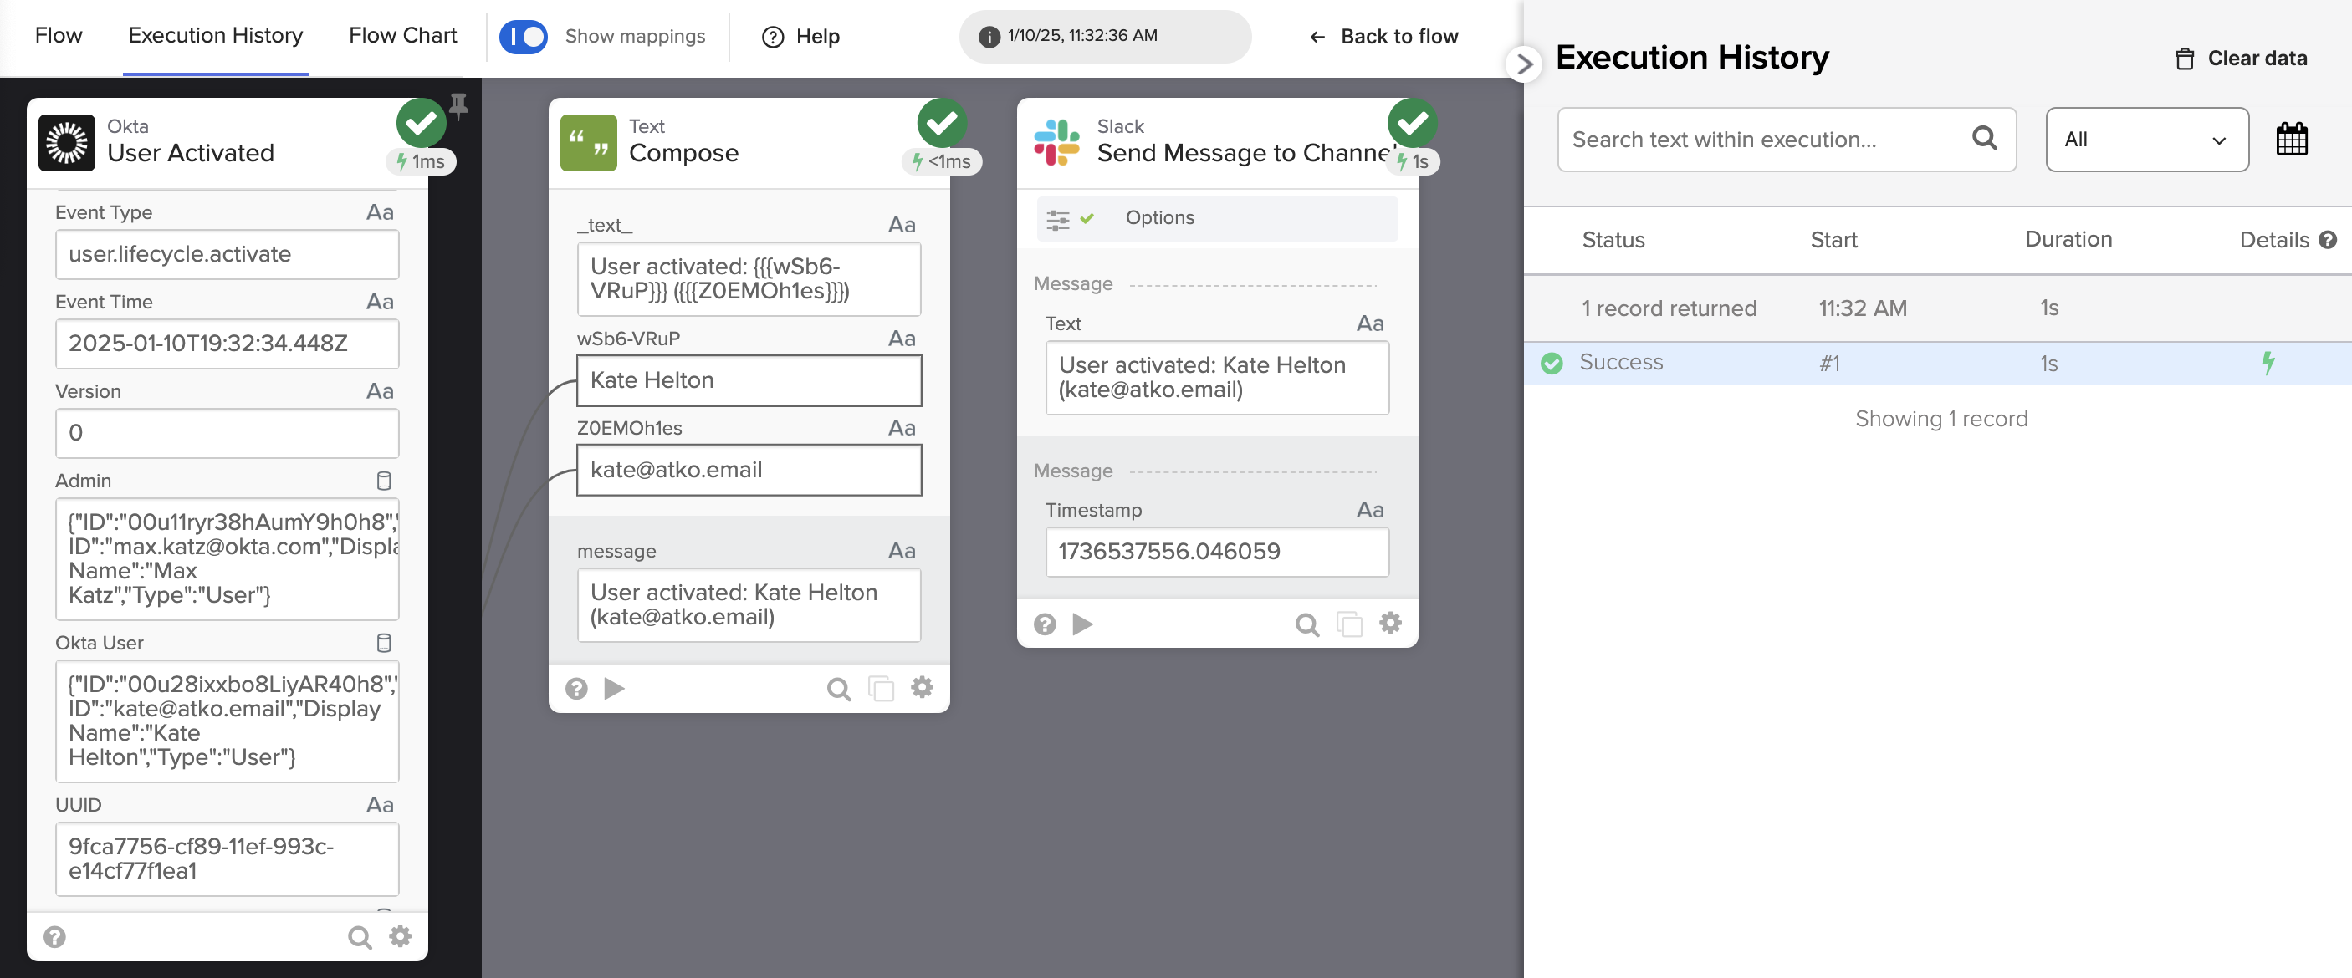Switch to the Flow tab
This screenshot has height=978, width=2352.
point(58,36)
